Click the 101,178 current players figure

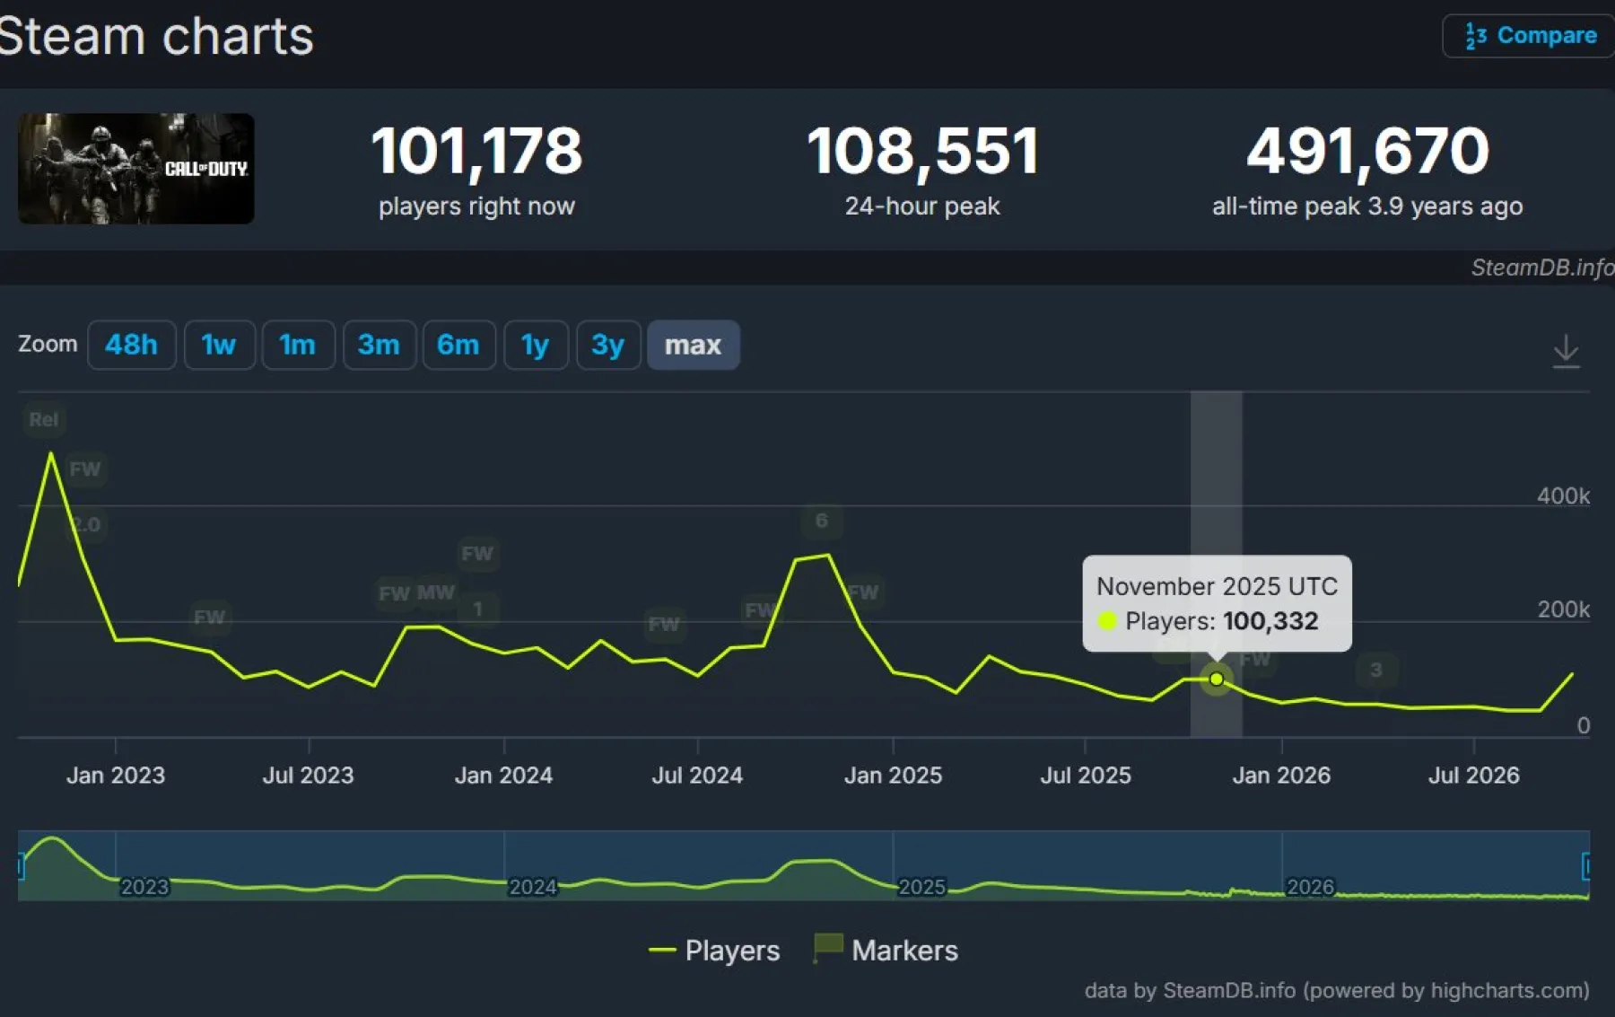(x=476, y=151)
